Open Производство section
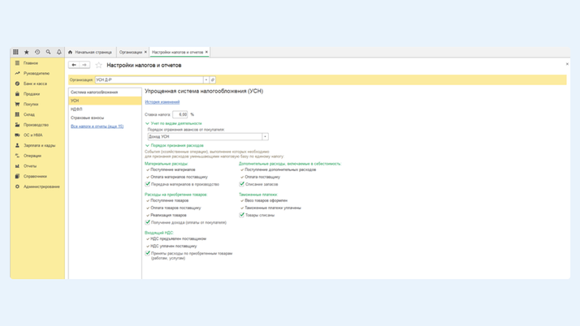 point(36,125)
